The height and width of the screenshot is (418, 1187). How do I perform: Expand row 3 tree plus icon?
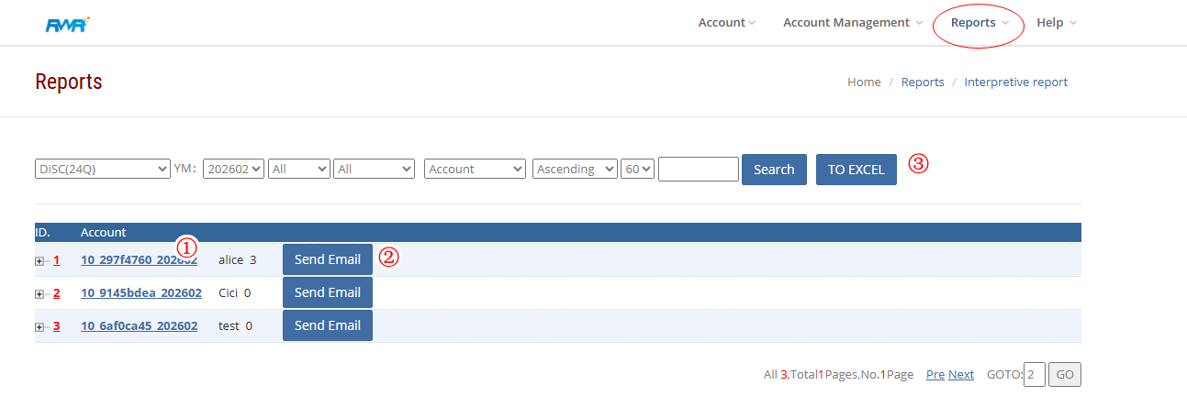pos(39,326)
